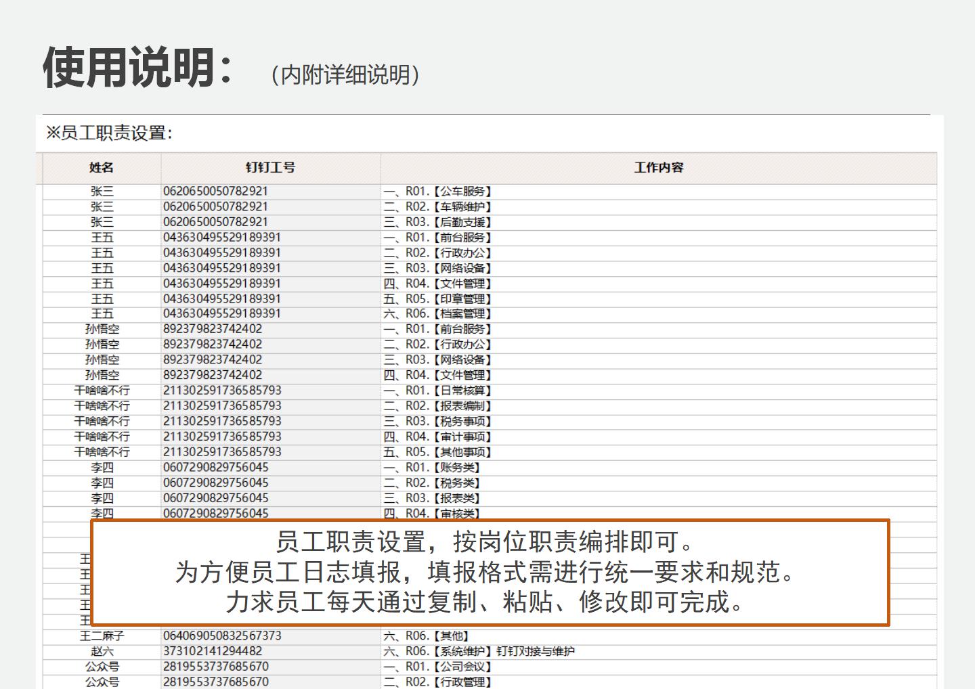
Task: Select 王五's ID in the 档案管理 row
Action: point(270,314)
